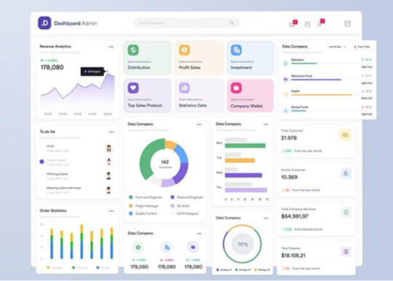Check the Meeting online with team task
The width and height of the screenshot is (393, 281).
42,189
